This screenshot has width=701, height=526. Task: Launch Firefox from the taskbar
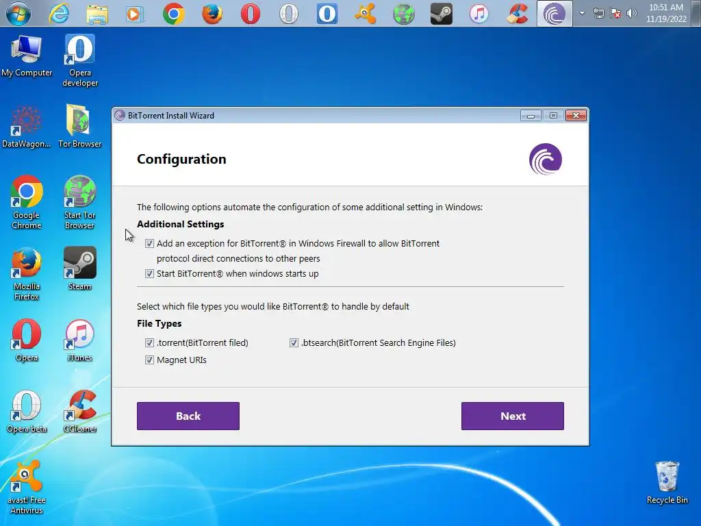pos(212,14)
